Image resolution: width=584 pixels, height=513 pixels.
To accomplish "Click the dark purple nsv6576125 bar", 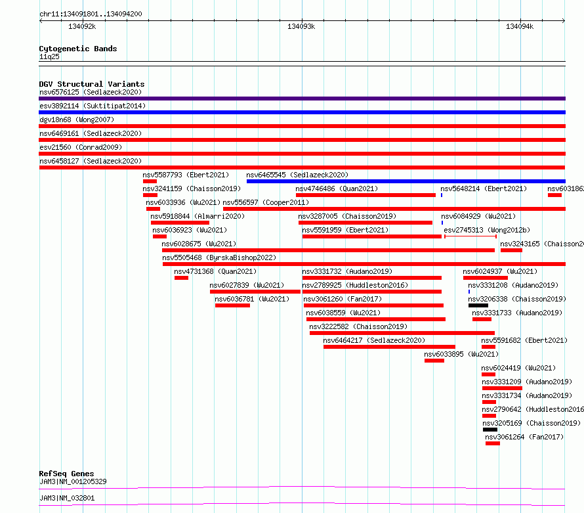I will 302,99.
